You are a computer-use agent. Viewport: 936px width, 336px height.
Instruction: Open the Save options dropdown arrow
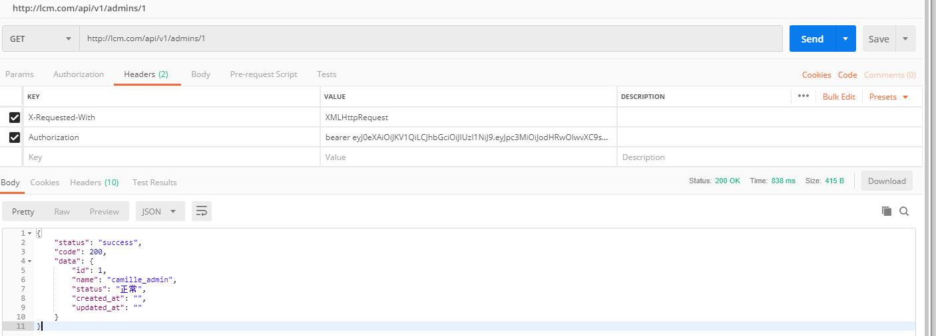[905, 39]
